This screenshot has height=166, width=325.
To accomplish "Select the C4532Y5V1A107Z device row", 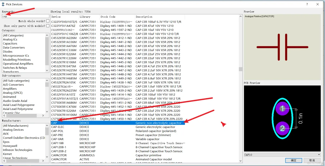I will 118,95.
